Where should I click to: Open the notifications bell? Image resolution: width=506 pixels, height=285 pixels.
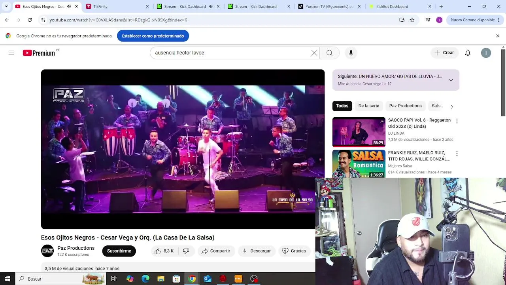468,53
